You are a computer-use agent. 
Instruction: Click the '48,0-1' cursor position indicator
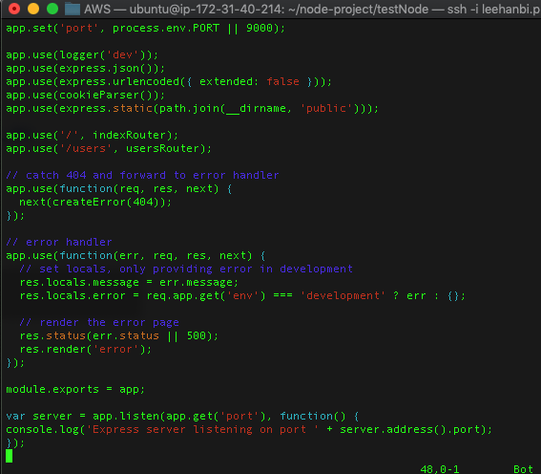(x=440, y=469)
